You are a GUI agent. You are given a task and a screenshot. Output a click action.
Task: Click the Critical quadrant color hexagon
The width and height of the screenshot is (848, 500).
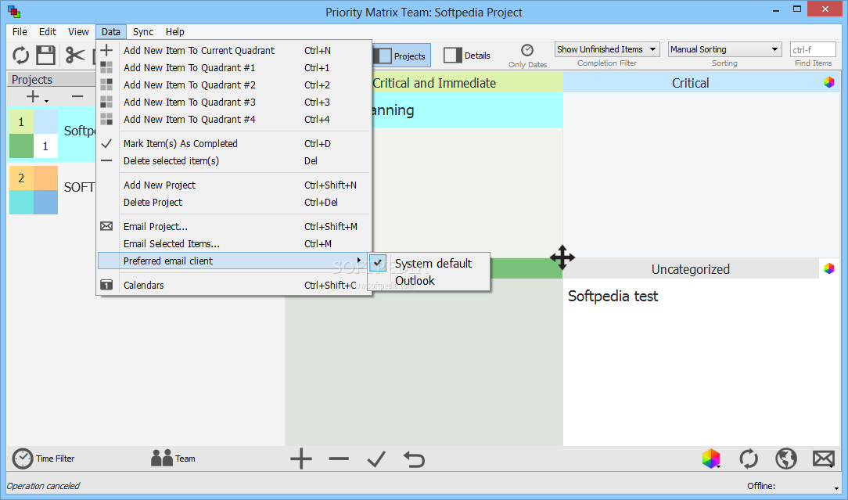point(829,82)
